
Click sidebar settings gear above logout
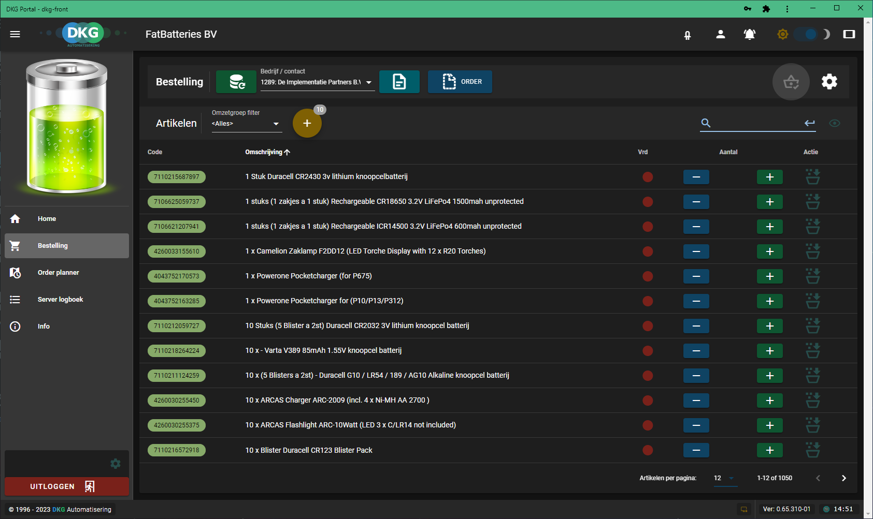pyautogui.click(x=116, y=464)
